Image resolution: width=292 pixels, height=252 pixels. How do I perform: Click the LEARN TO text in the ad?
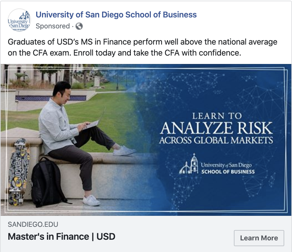(217, 116)
